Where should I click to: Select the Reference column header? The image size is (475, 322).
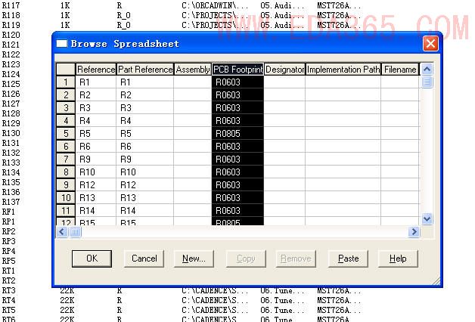click(96, 70)
